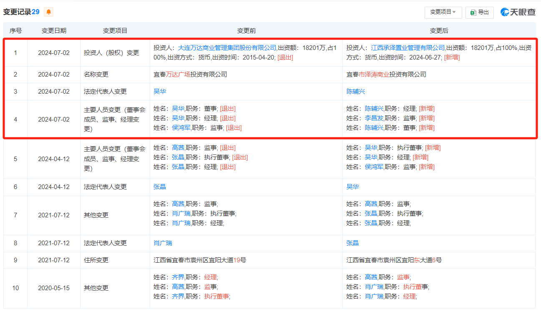This screenshot has width=541, height=311.
Task: Open 张晶 in row 8 变更后
Action: 353,243
